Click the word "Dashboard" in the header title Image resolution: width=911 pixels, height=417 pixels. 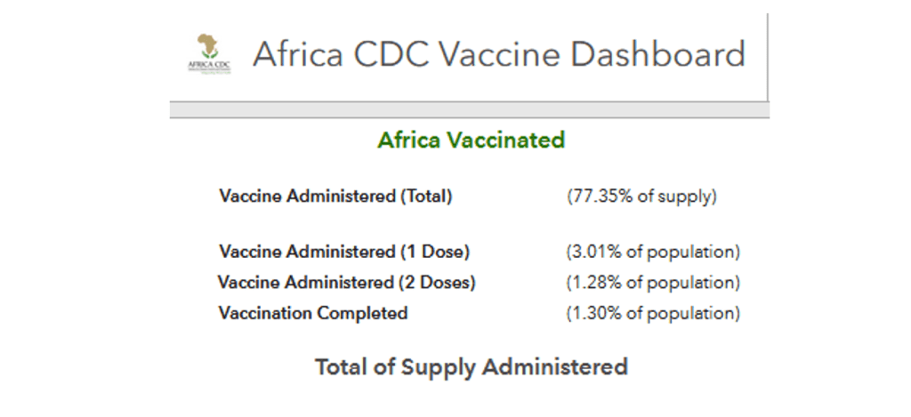tap(657, 54)
